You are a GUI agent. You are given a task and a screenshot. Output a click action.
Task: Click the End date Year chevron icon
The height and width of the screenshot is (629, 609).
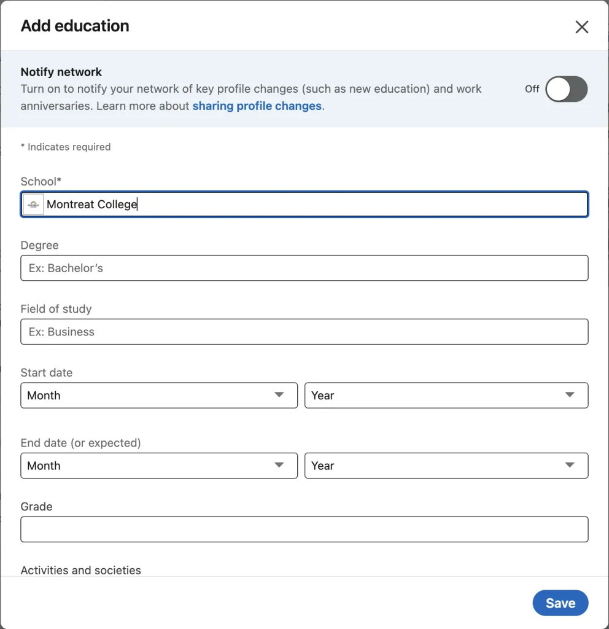point(571,466)
